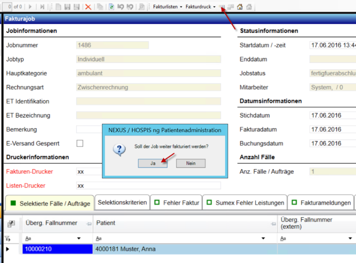Click the Fakturen-Drucker red label
This screenshot has height=263, width=356.
30,172
